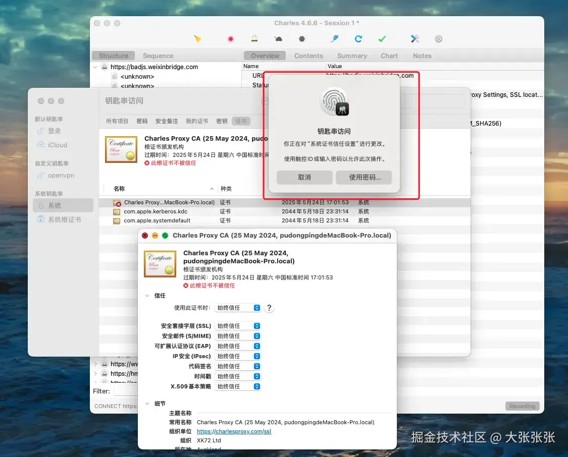Switch to the 密钥 category tab
This screenshot has width=568, height=457.
(222, 121)
